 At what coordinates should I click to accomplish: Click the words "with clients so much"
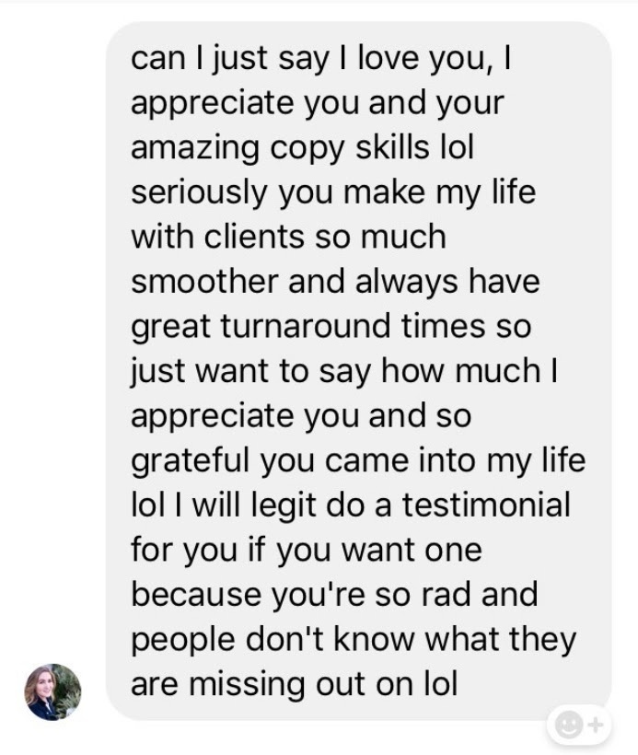(288, 237)
